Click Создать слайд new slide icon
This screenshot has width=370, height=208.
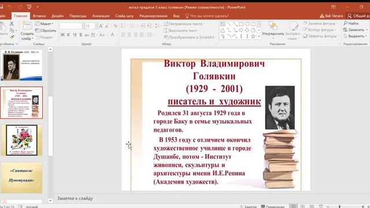(x=27, y=26)
